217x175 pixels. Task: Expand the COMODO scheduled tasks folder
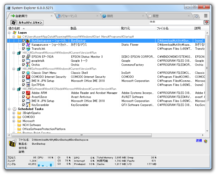click(x=14, y=117)
